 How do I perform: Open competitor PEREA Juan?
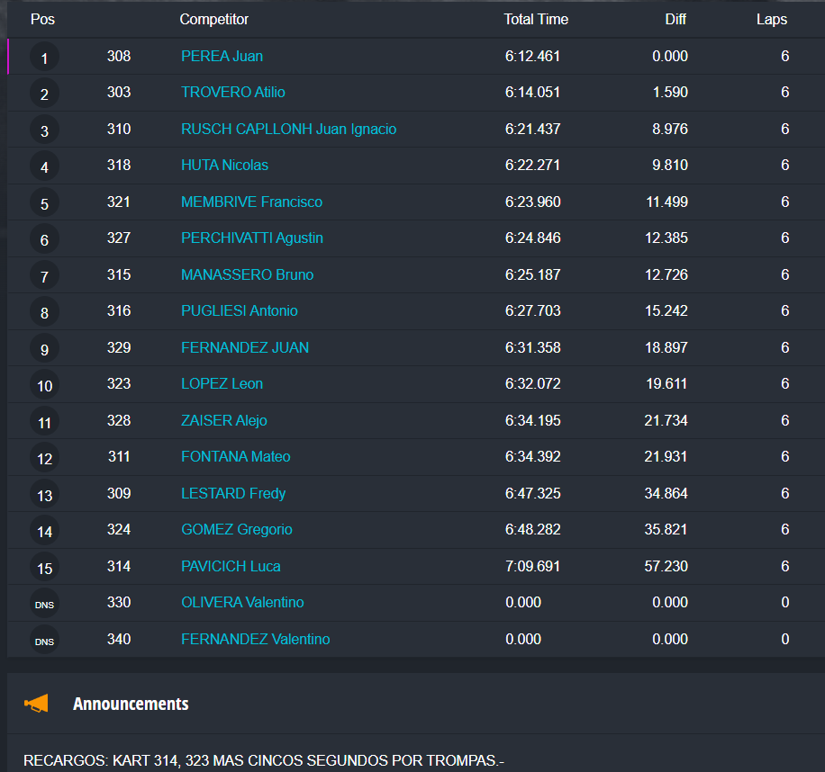[x=222, y=56]
